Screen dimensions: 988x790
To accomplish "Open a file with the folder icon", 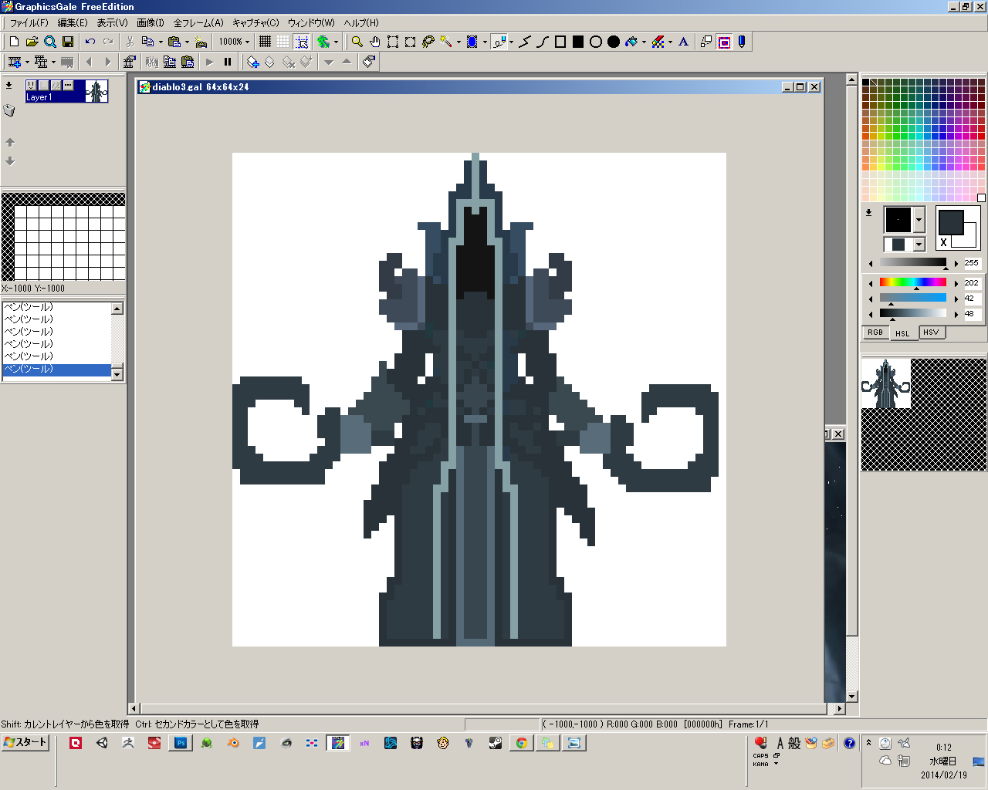I will tap(32, 42).
